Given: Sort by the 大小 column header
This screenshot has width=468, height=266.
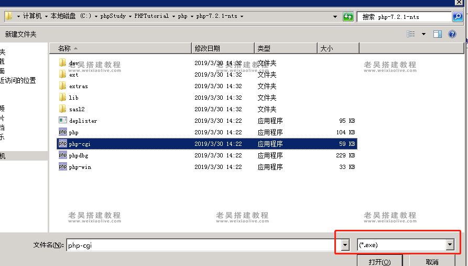Looking at the screenshot, I should [x=326, y=48].
